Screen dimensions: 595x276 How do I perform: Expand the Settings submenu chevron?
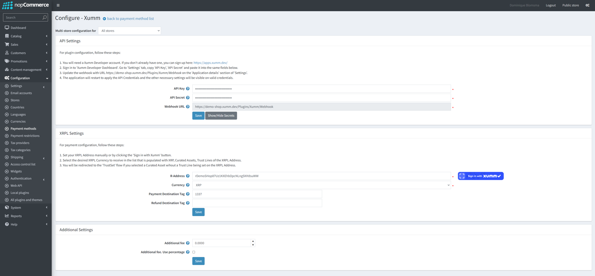click(44, 87)
